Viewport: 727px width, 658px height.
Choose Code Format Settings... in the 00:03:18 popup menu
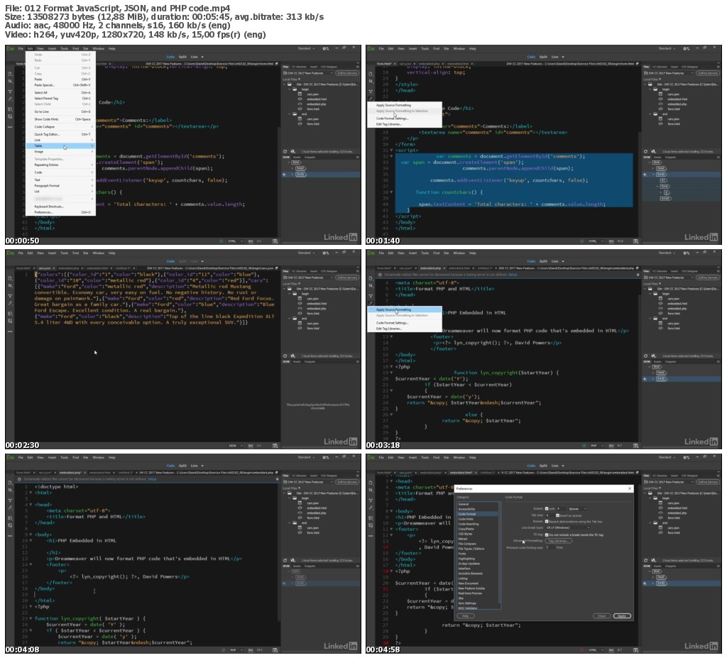(x=393, y=322)
